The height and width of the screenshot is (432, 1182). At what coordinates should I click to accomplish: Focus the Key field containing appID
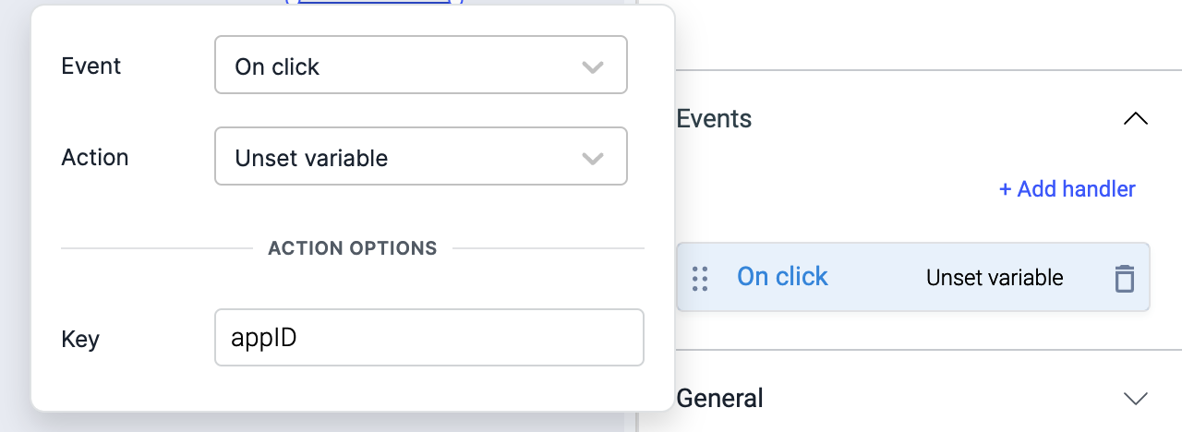[429, 338]
